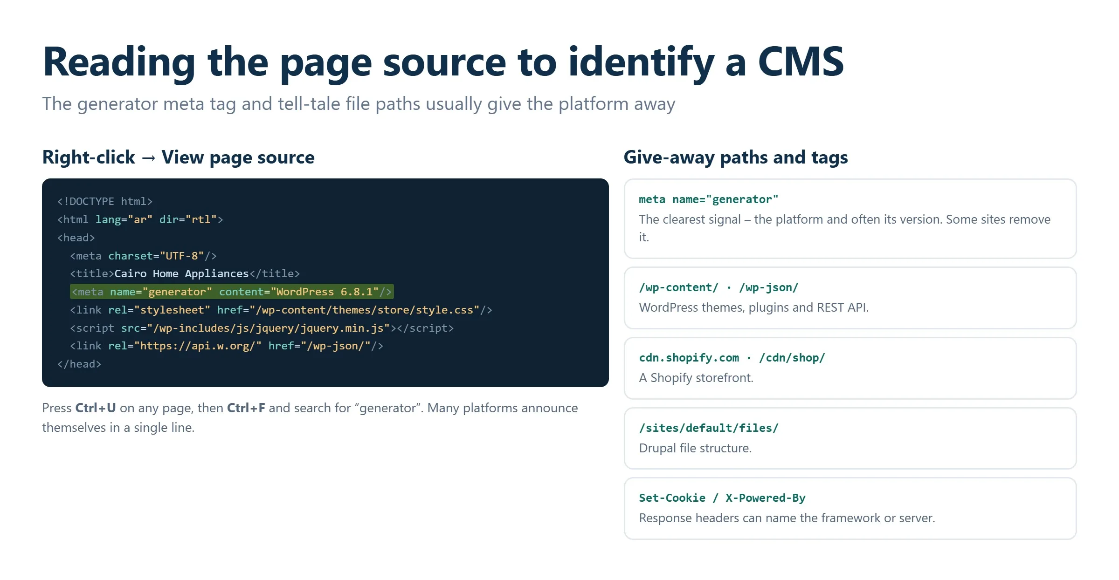
Task: Select the '<!DOCTYPE html>' code line
Action: coord(105,201)
